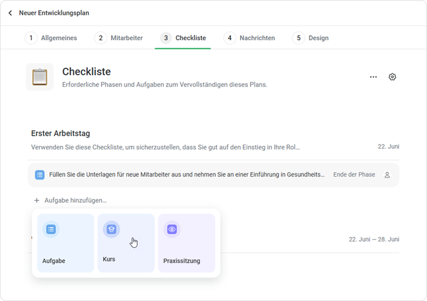
Task: Click the graduation cap Kurs icon
Action: pyautogui.click(x=112, y=229)
